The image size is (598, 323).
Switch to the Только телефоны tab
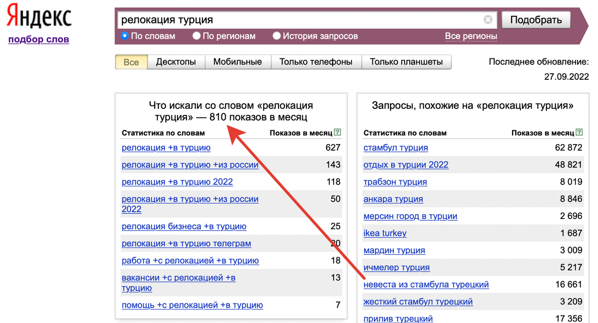pos(316,62)
